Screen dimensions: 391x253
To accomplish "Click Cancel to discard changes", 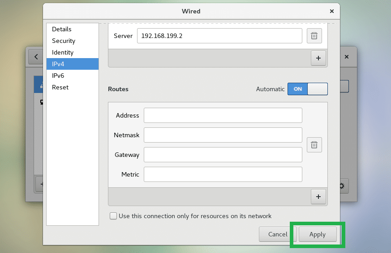I will [277, 234].
